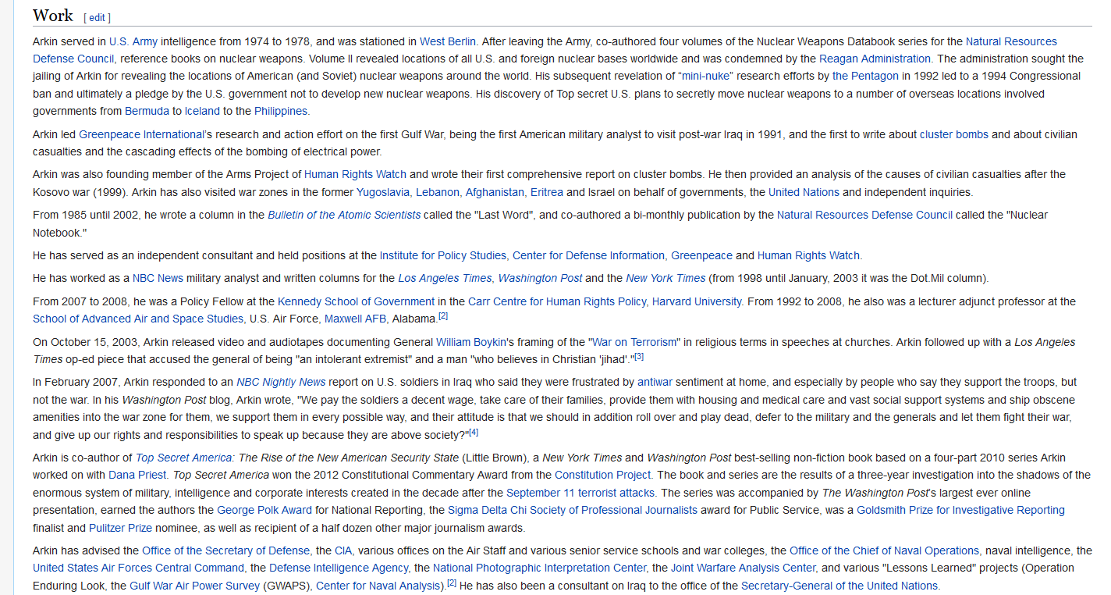The height and width of the screenshot is (595, 1111).
Task: Follow the West Berlin link
Action: [x=448, y=41]
